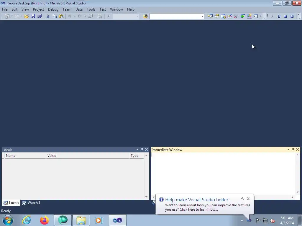Click the Copy icon in toolbar

[55, 16]
